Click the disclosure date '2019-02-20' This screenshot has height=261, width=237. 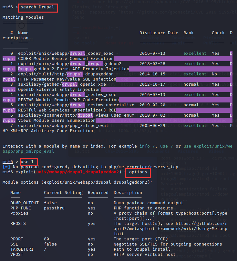[x=152, y=105]
